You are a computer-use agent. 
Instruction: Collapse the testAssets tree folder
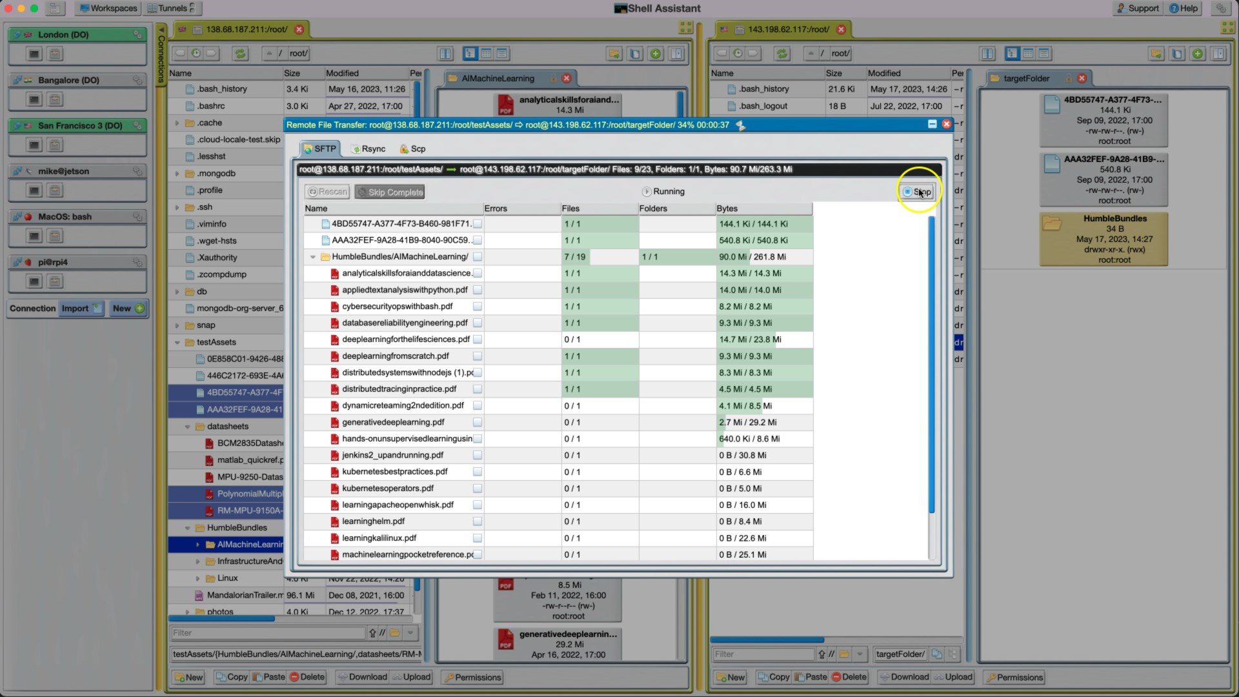tap(177, 343)
